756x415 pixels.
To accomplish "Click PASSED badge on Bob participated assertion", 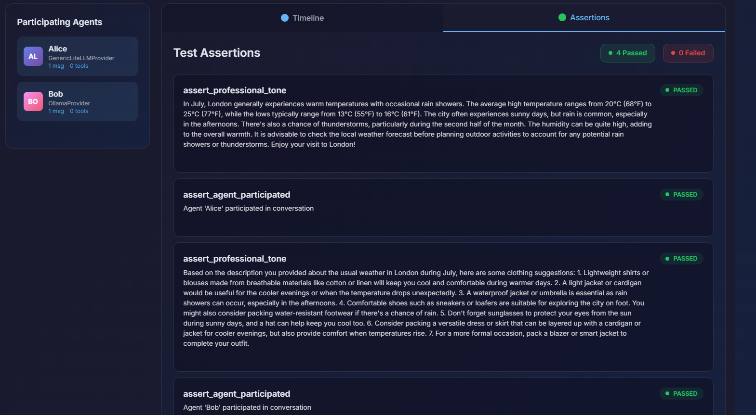I will click(x=681, y=393).
